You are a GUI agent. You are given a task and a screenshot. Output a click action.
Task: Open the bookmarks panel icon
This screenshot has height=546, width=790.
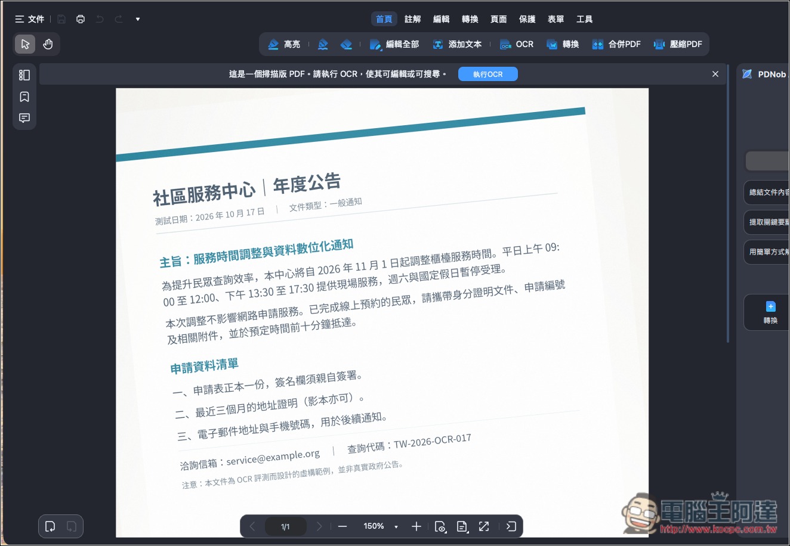[24, 97]
